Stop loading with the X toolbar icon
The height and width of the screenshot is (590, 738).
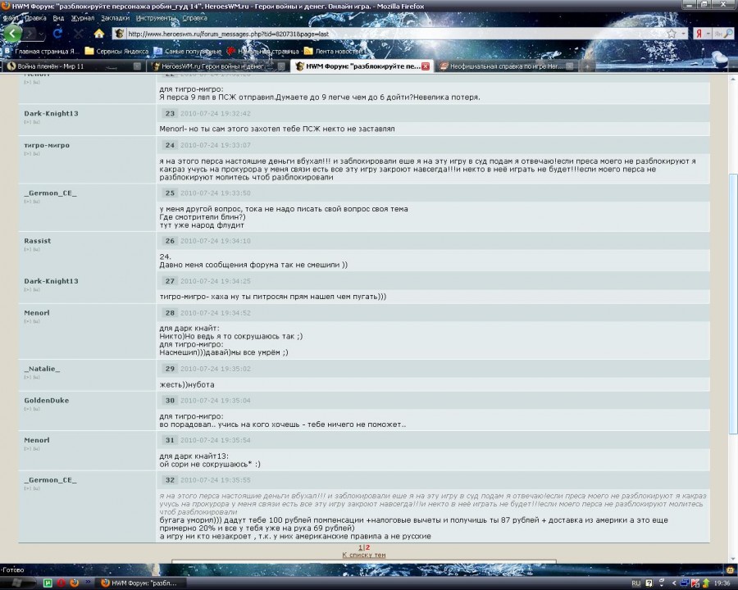click(78, 34)
